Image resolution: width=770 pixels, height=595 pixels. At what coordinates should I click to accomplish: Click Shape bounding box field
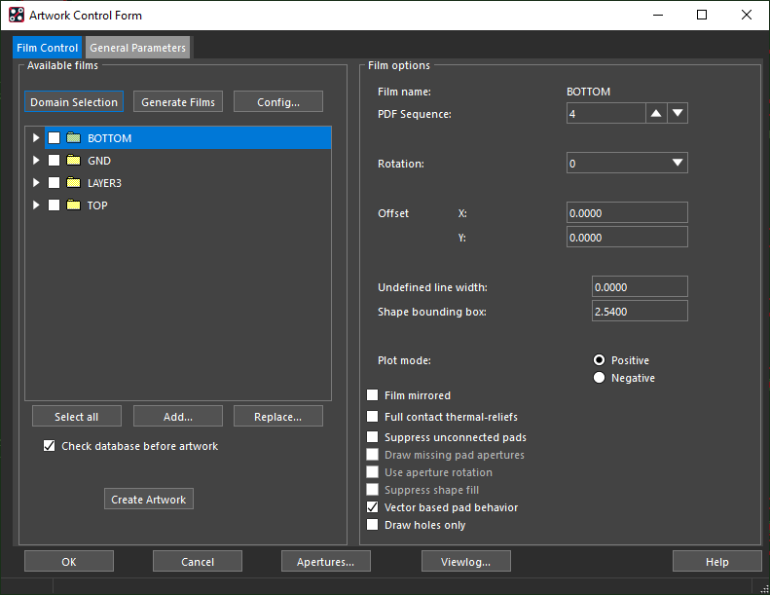click(x=640, y=311)
